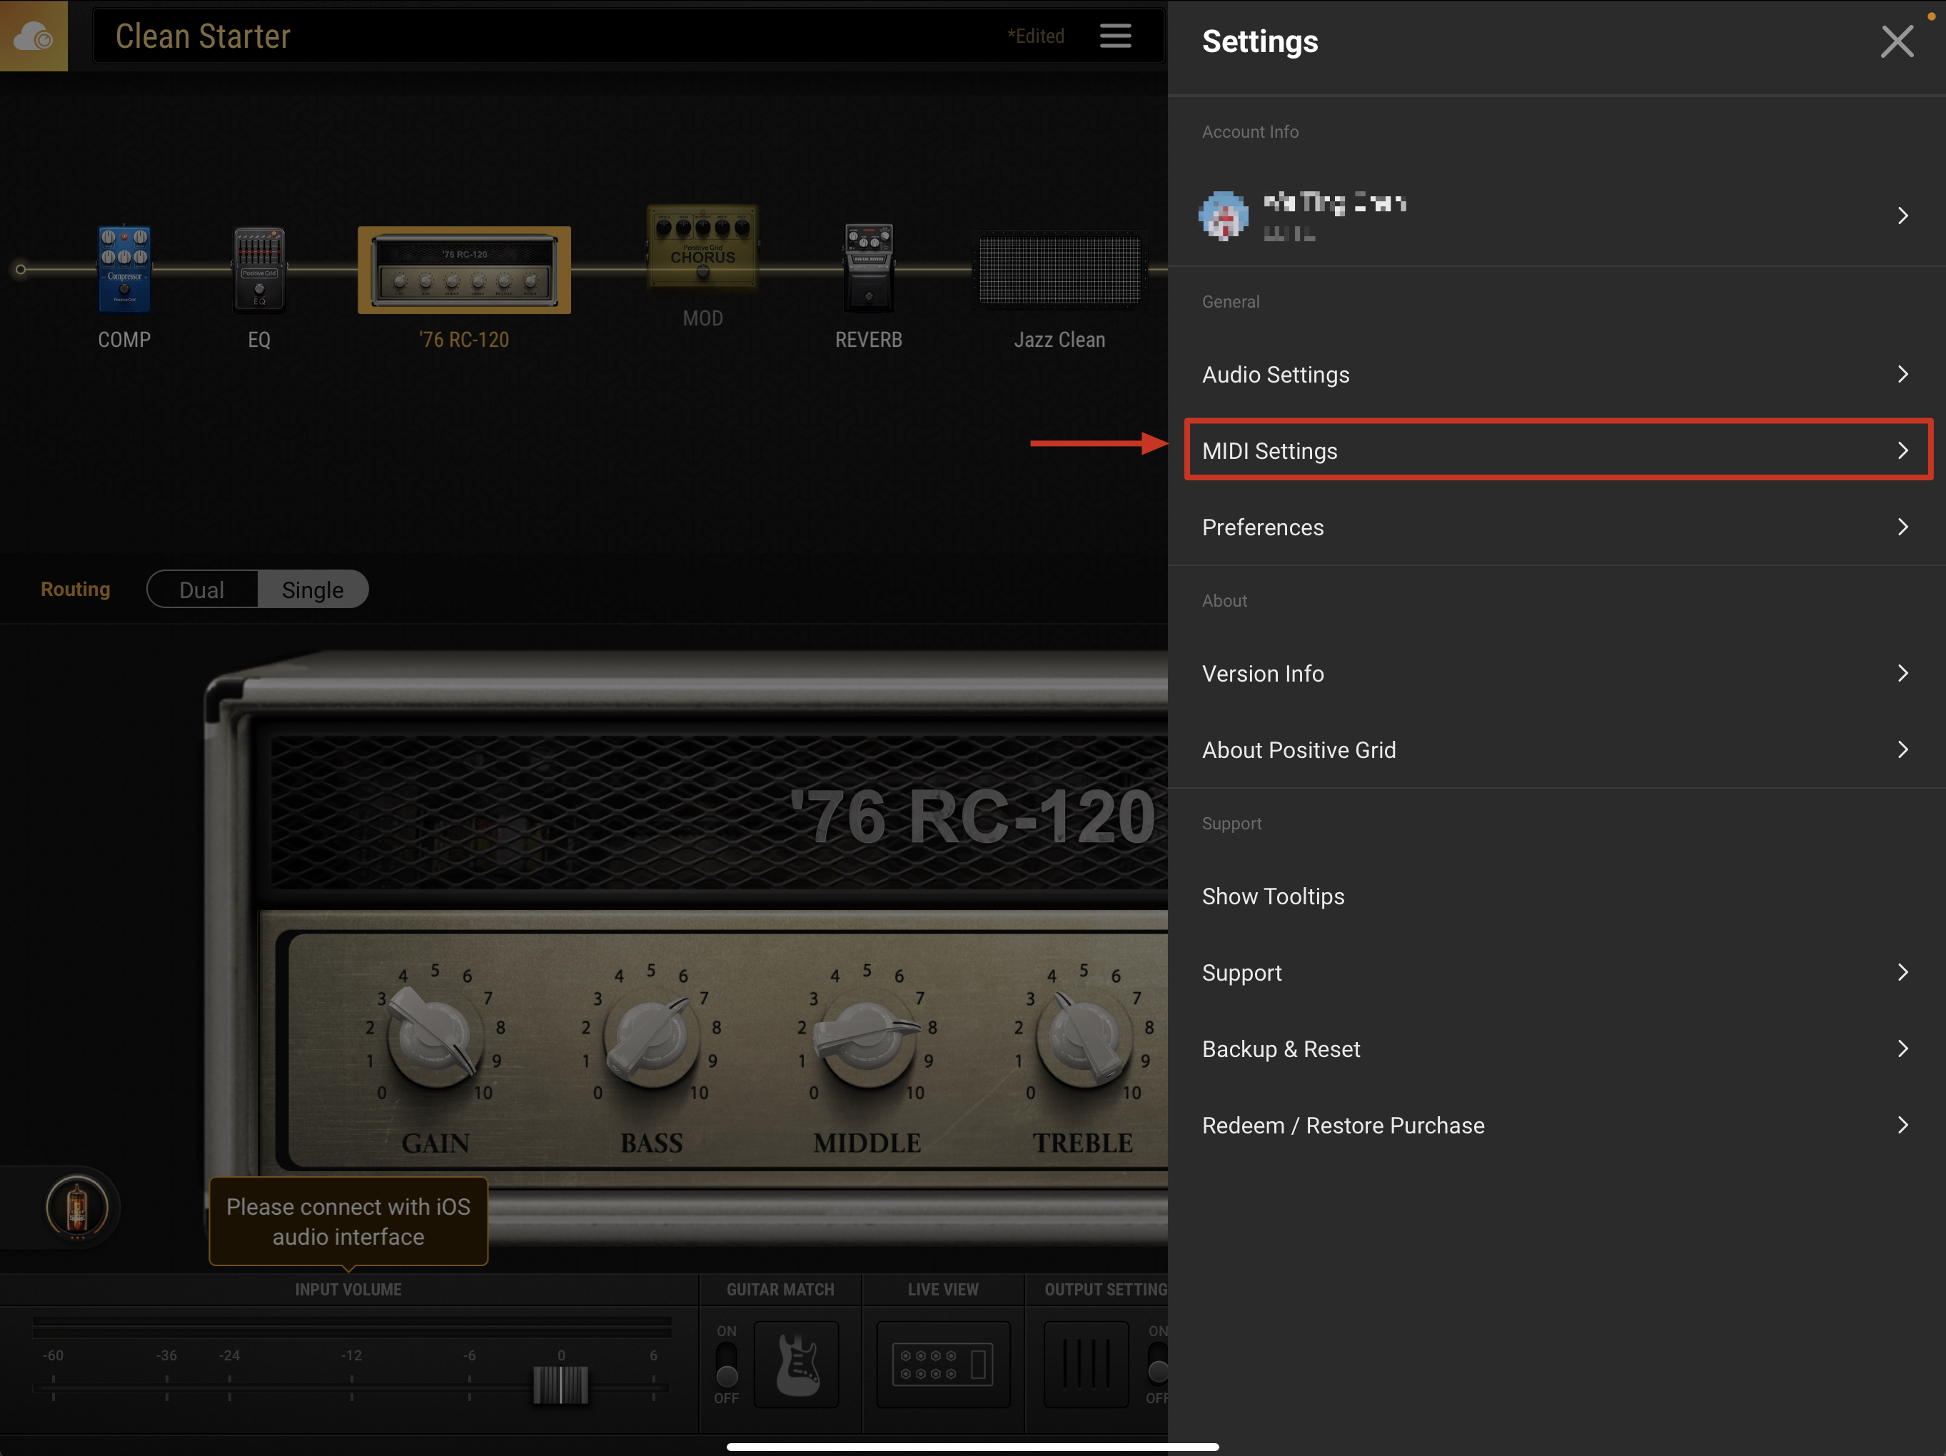The height and width of the screenshot is (1456, 1946).
Task: Open Backup & Reset
Action: pyautogui.click(x=1557, y=1048)
